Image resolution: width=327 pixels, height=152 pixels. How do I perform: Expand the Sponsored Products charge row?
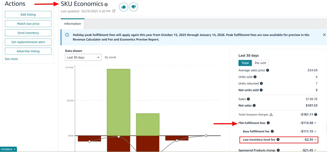coord(315,150)
